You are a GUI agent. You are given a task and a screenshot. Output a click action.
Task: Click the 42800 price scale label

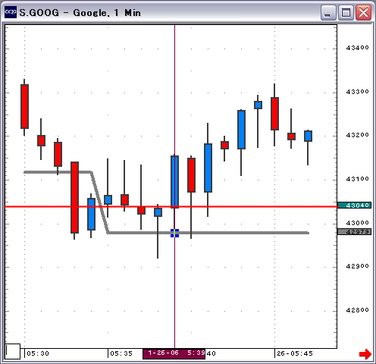(357, 310)
